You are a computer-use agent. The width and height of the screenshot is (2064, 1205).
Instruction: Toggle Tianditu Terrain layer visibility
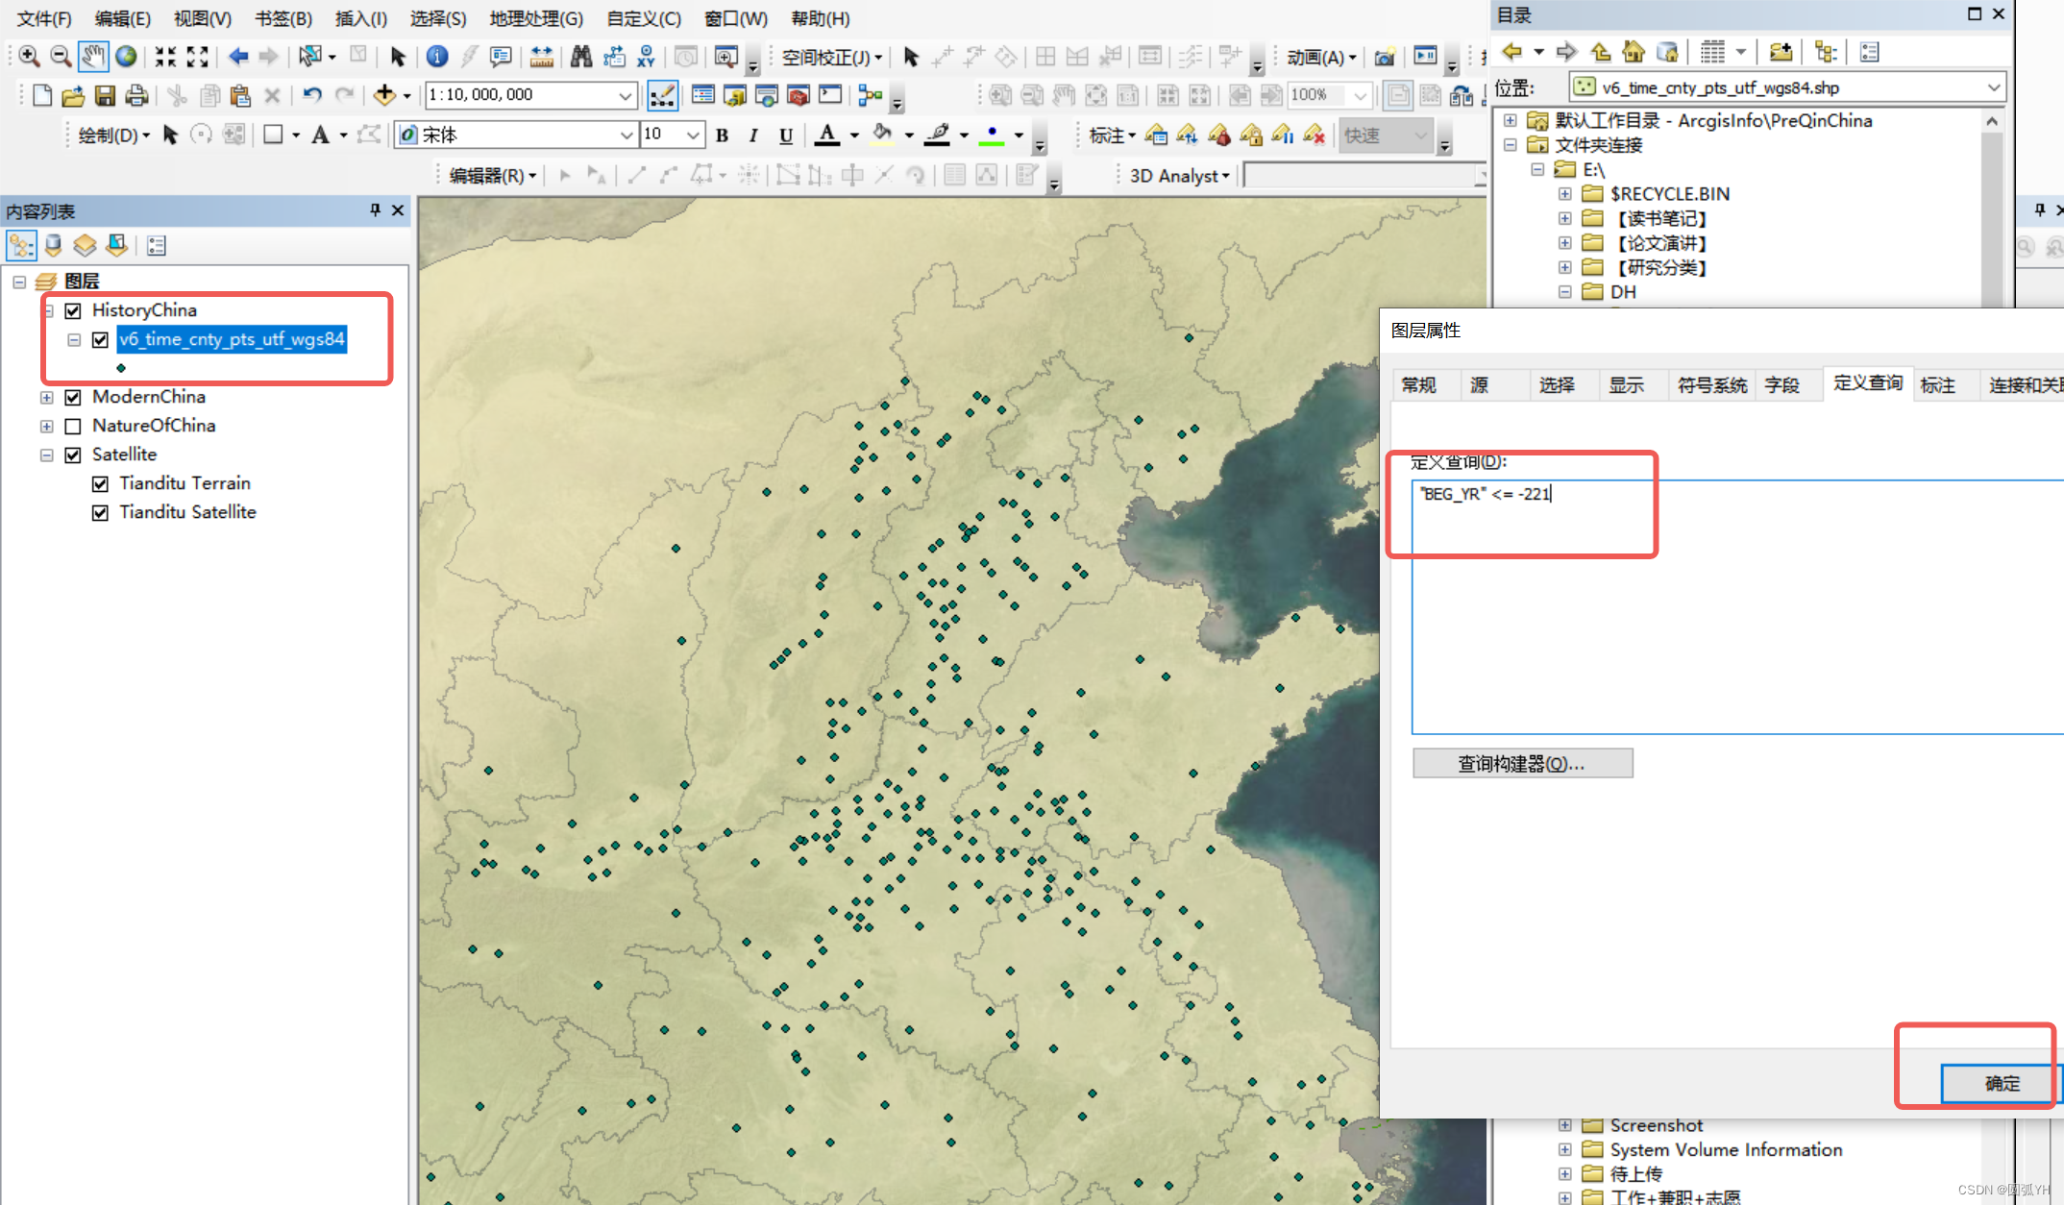click(x=100, y=483)
